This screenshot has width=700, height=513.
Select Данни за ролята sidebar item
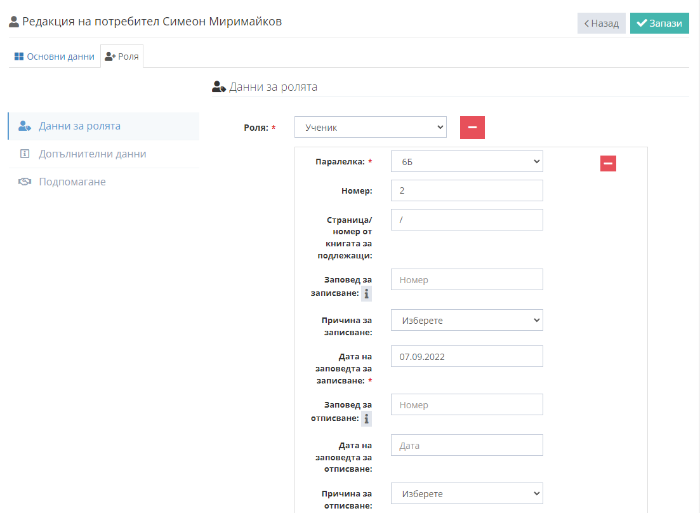point(103,126)
